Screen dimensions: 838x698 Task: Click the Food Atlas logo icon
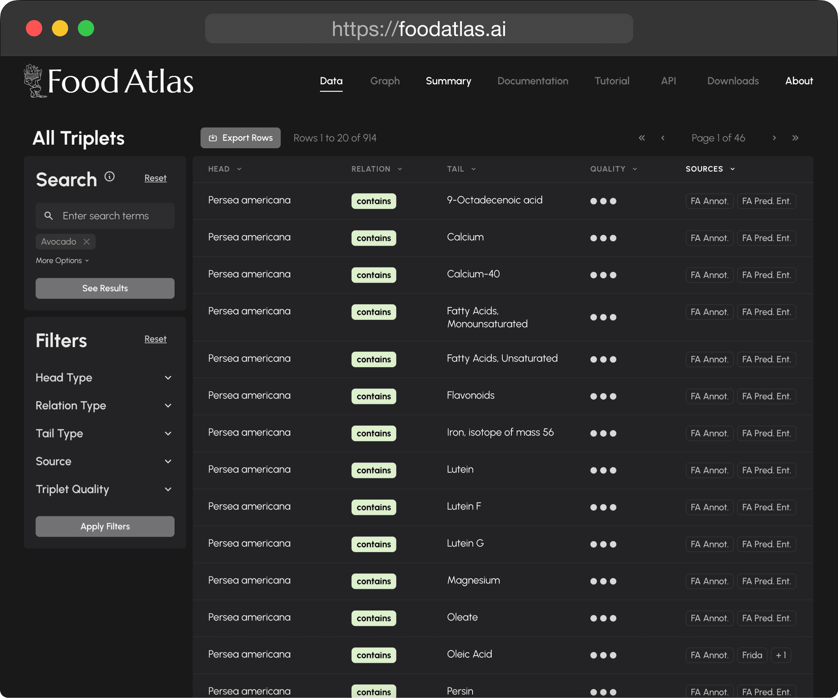tap(34, 81)
